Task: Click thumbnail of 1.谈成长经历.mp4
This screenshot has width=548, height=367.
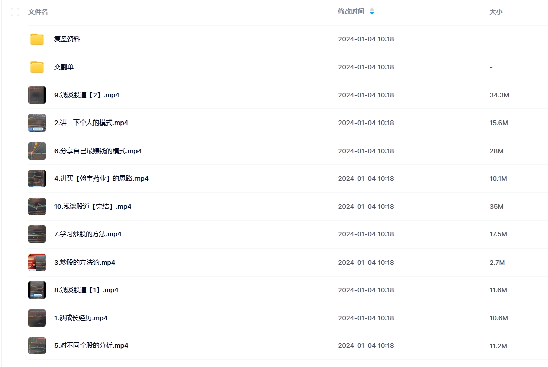Action: [x=37, y=318]
